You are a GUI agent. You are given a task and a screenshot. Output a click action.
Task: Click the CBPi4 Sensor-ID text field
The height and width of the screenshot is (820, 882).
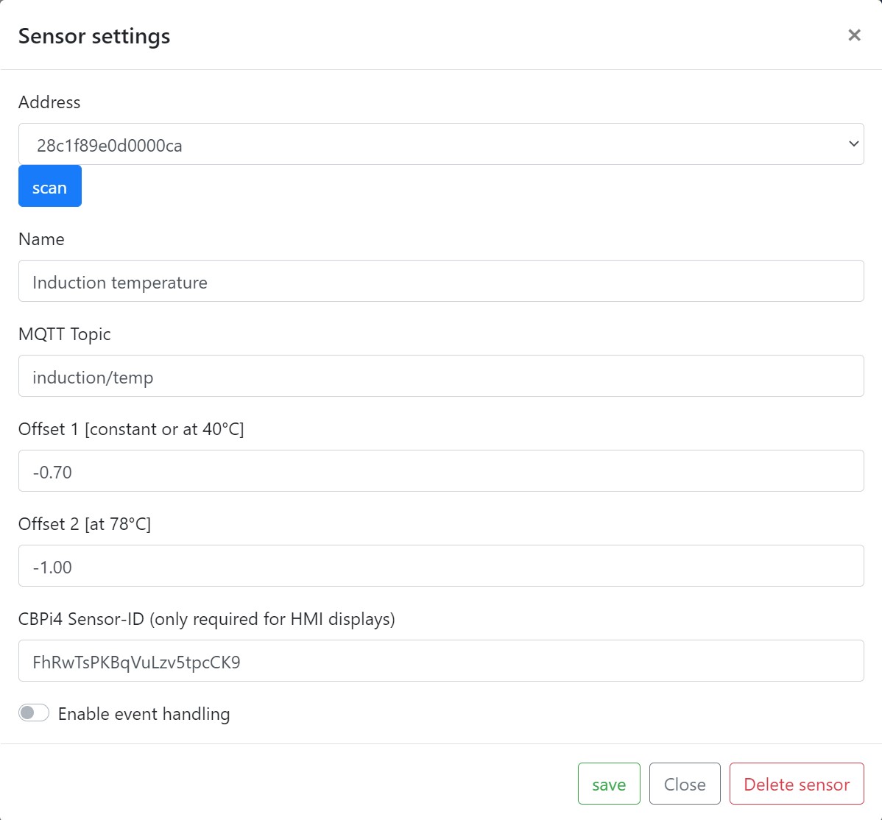440,661
